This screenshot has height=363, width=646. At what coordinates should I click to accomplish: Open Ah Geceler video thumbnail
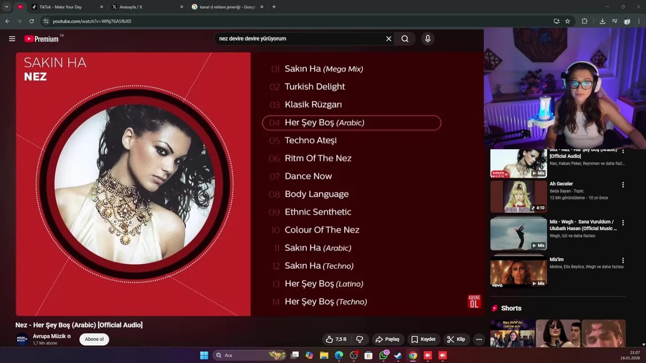coord(518,197)
